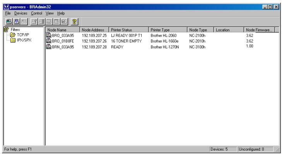This screenshot has width=282, height=154.
Task: Click address 192.189.207.26
Action: 94,41
